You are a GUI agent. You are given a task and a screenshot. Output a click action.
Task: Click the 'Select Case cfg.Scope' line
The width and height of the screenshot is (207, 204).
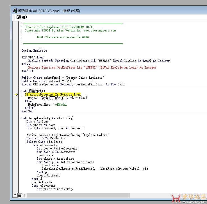(x=44, y=142)
